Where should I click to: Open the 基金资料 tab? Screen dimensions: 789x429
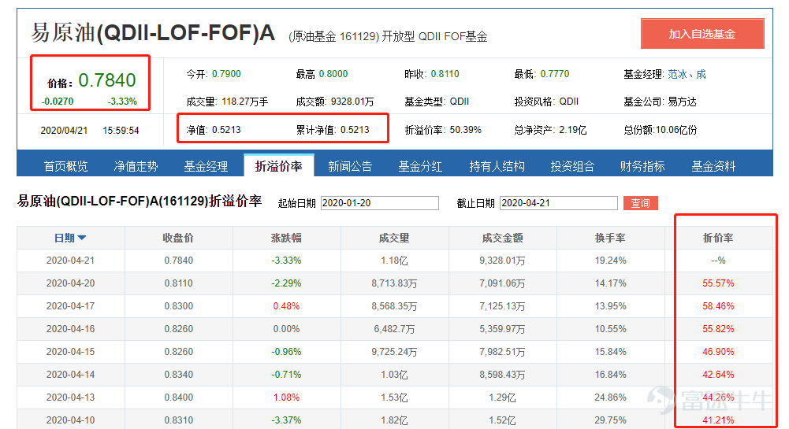tap(713, 166)
